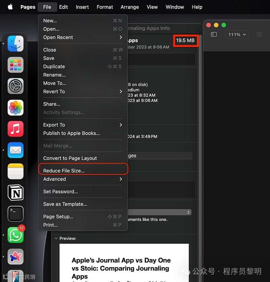The width and height of the screenshot is (270, 282).
Task: Select Convert to Page Layout
Action: point(83,158)
